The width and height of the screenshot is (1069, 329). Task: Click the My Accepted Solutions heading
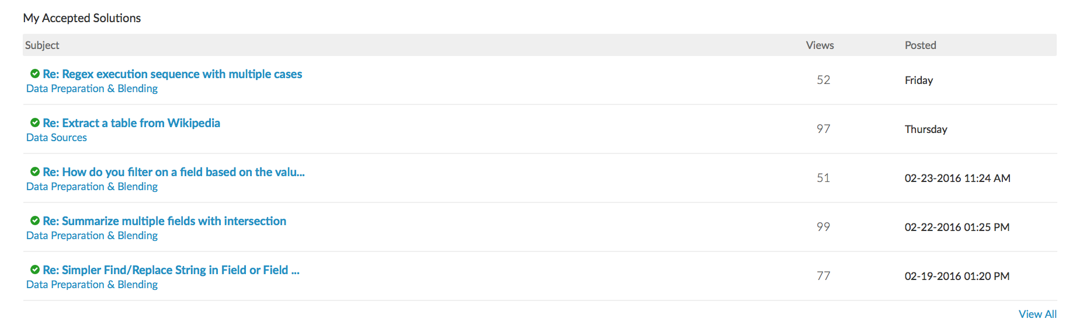[82, 18]
